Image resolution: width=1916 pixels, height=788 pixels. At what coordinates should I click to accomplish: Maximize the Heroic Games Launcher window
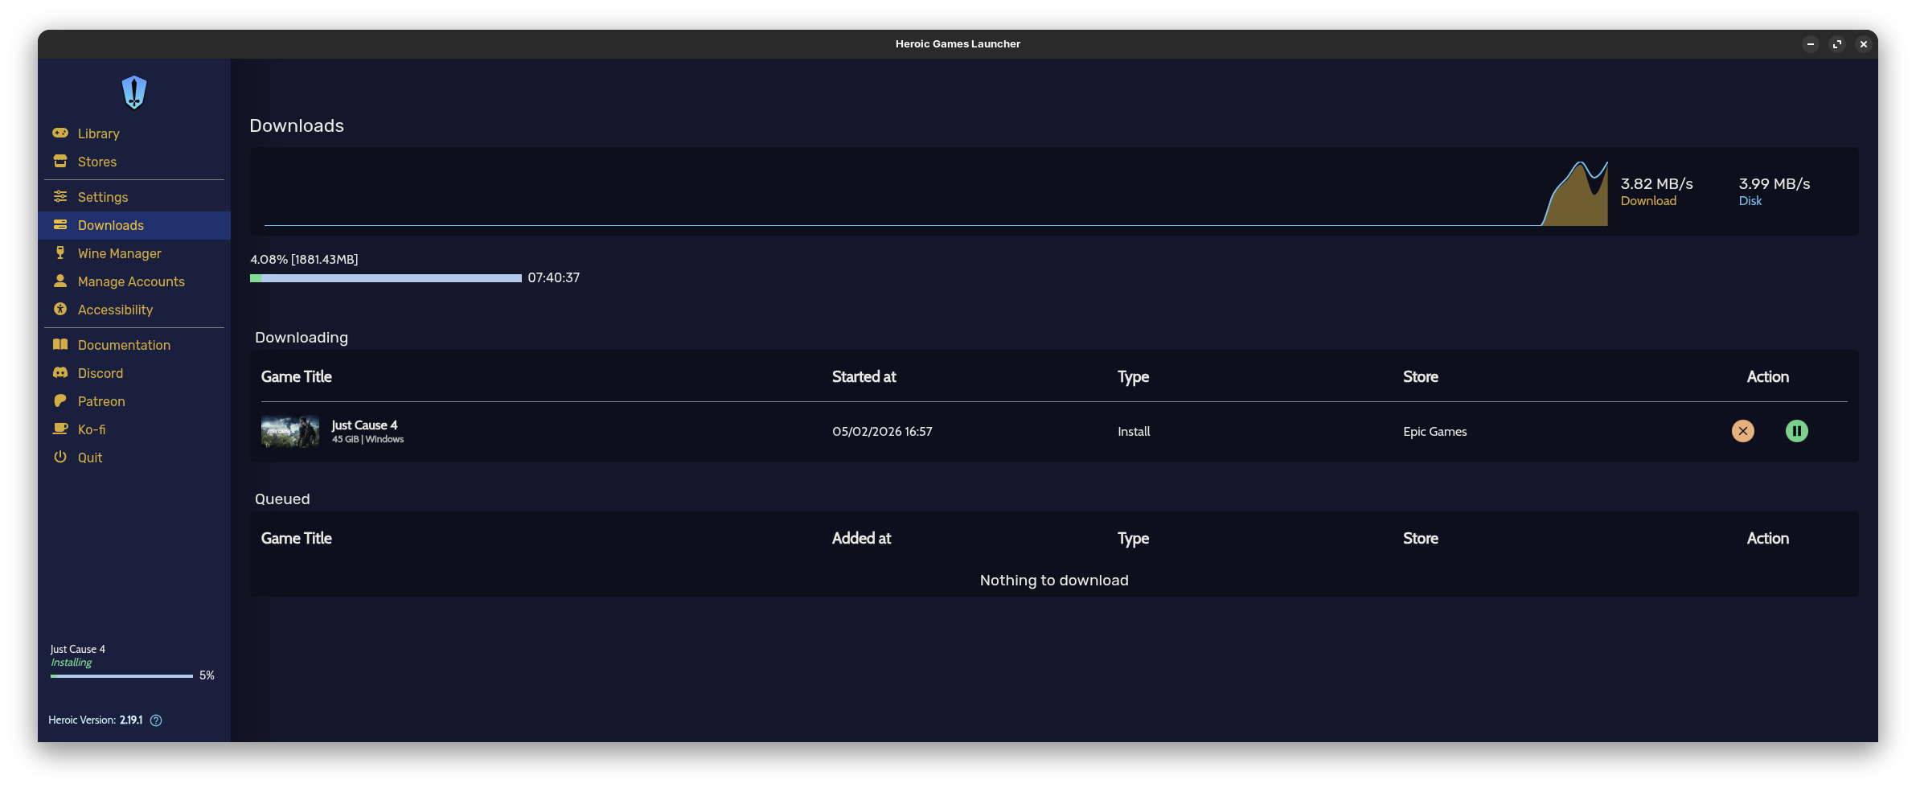[1837, 44]
